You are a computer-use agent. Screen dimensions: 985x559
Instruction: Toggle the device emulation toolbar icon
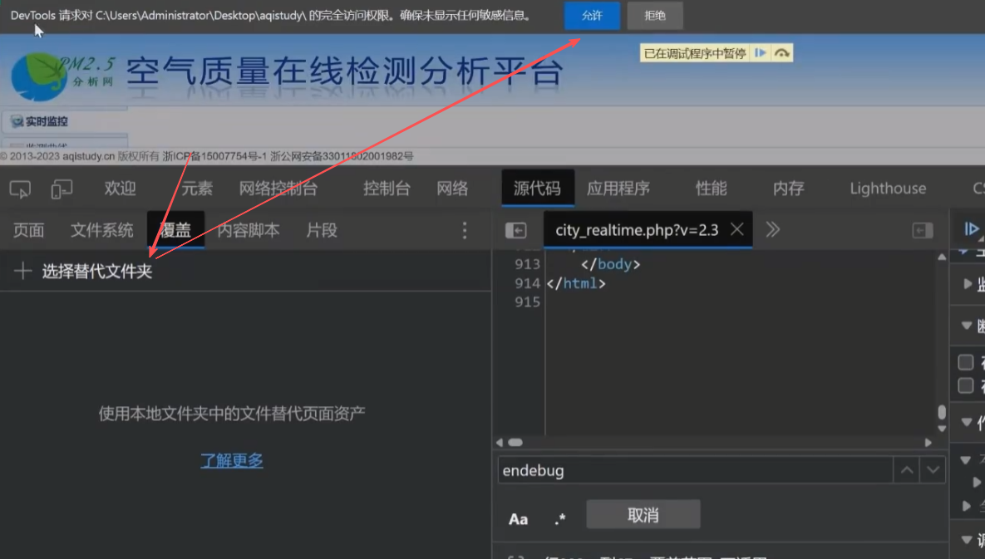pyautogui.click(x=60, y=189)
